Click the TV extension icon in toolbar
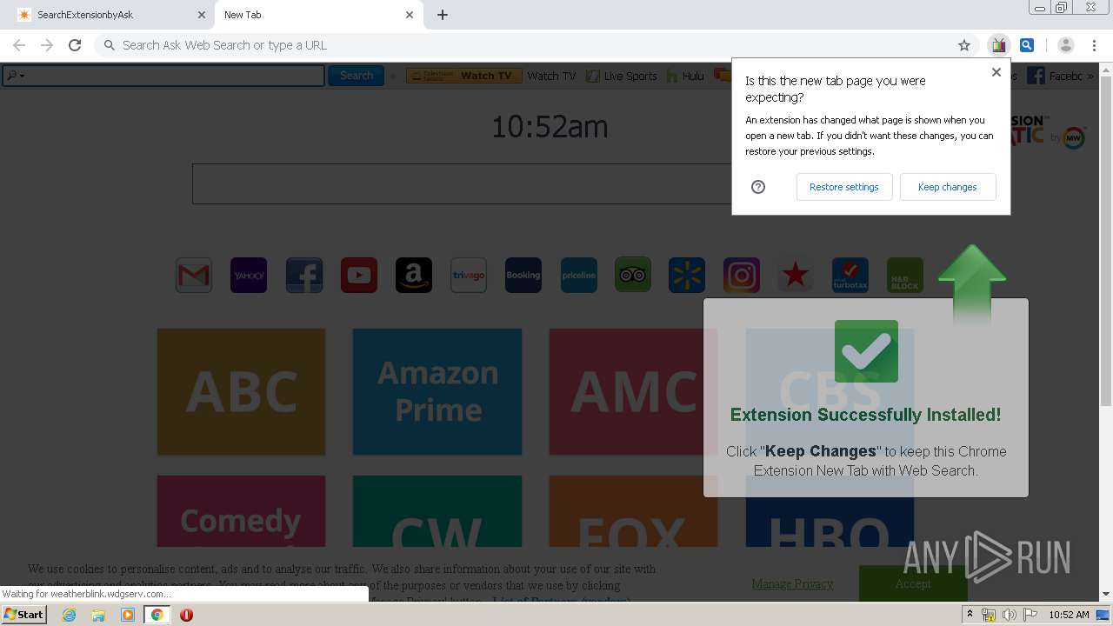The width and height of the screenshot is (1113, 626). 998,45
